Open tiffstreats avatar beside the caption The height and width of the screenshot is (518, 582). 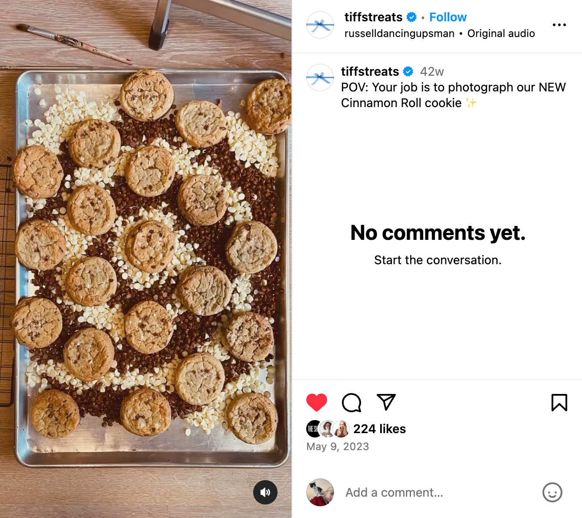[x=320, y=77]
